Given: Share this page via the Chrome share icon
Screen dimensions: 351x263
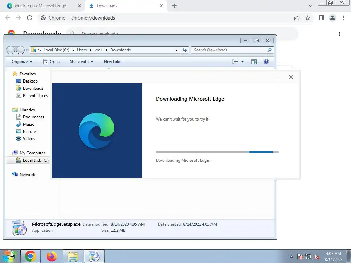Looking at the screenshot, I should [x=297, y=18].
